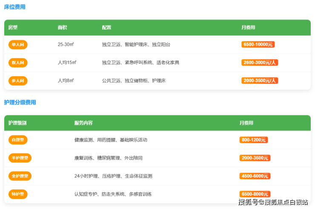Click the 床位费用 section heading
315x209 pixels.
click(15, 7)
